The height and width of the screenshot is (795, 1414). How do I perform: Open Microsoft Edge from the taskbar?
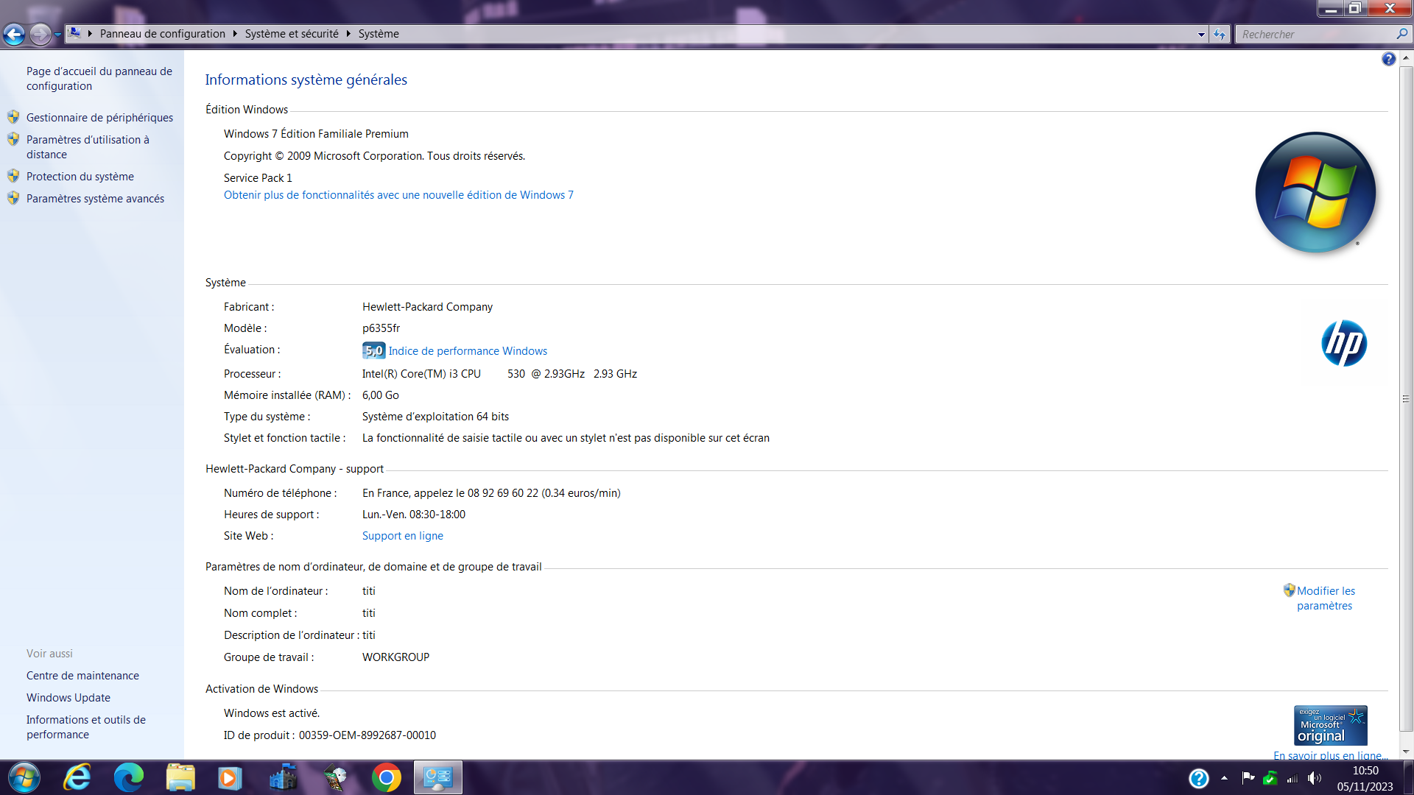click(128, 777)
